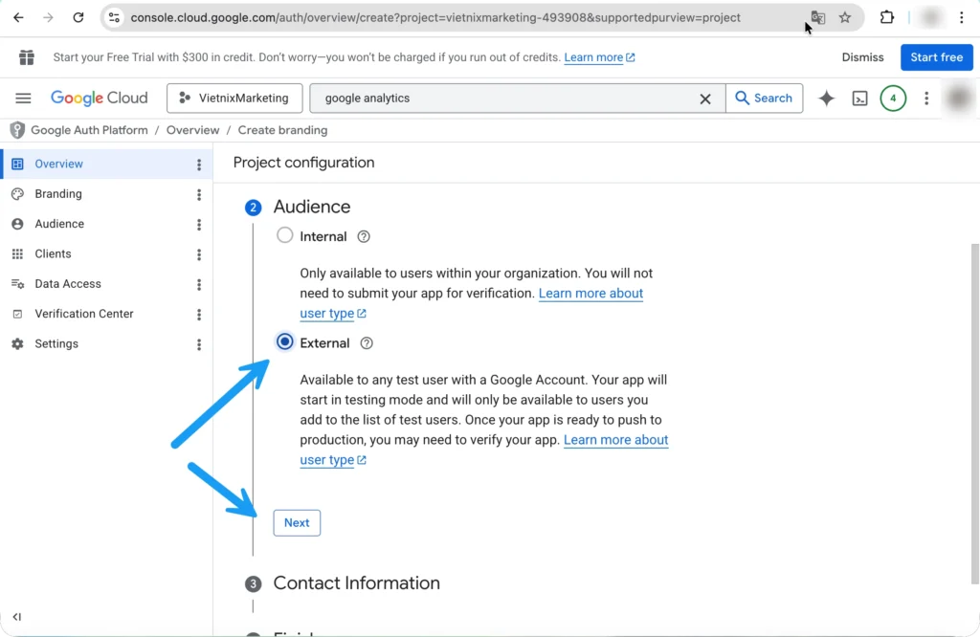Bookmark this page with the star icon
The width and height of the screenshot is (980, 637).
click(845, 17)
